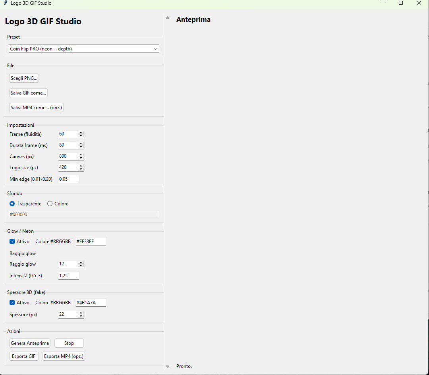Click Salva GIF come... button
The height and width of the screenshot is (375, 429).
coord(28,93)
